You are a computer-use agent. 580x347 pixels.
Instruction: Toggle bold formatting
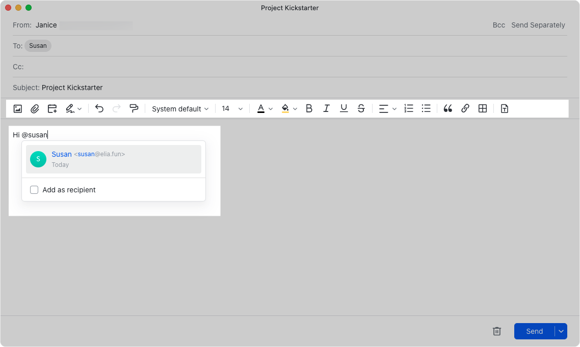click(309, 108)
